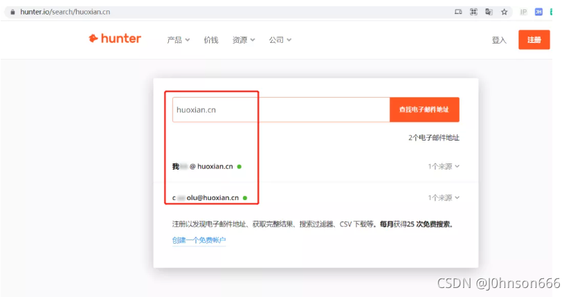
Task: Click the 2个电子邮件地址 count text
Action: click(x=434, y=138)
